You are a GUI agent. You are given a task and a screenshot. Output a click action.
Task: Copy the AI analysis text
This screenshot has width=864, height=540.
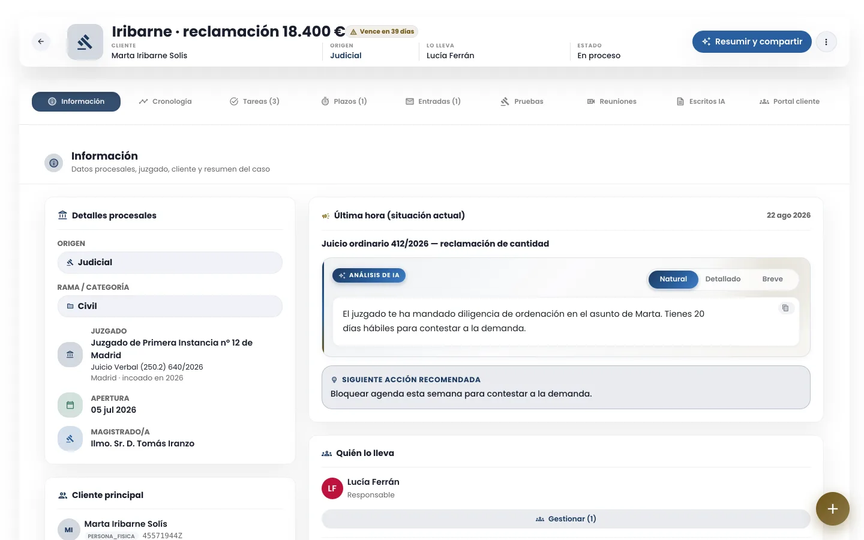[785, 308]
